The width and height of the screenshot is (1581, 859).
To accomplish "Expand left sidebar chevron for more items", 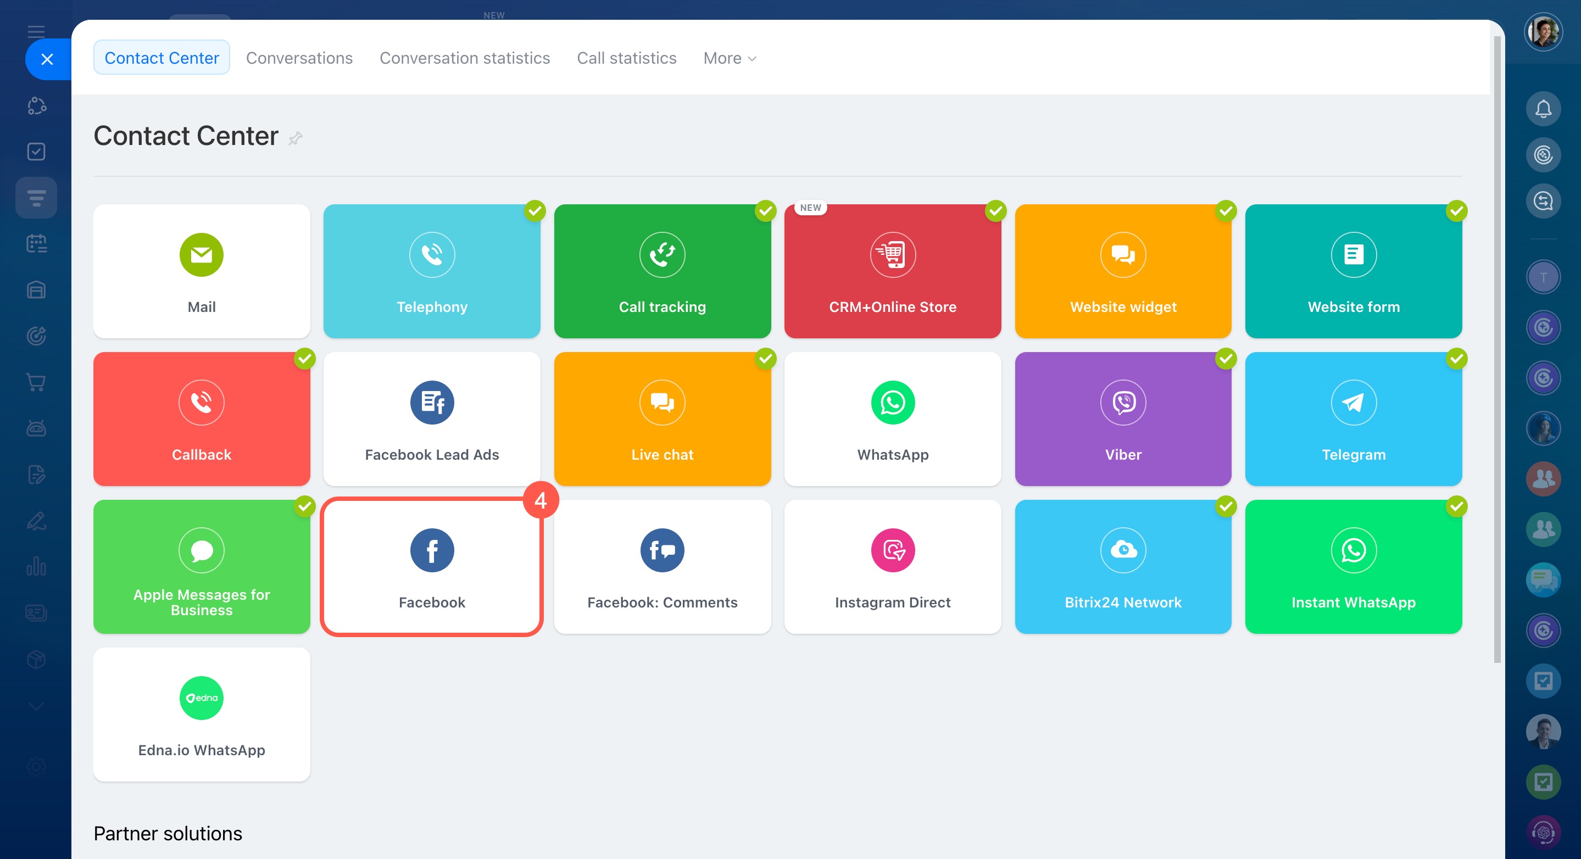I will 36,706.
